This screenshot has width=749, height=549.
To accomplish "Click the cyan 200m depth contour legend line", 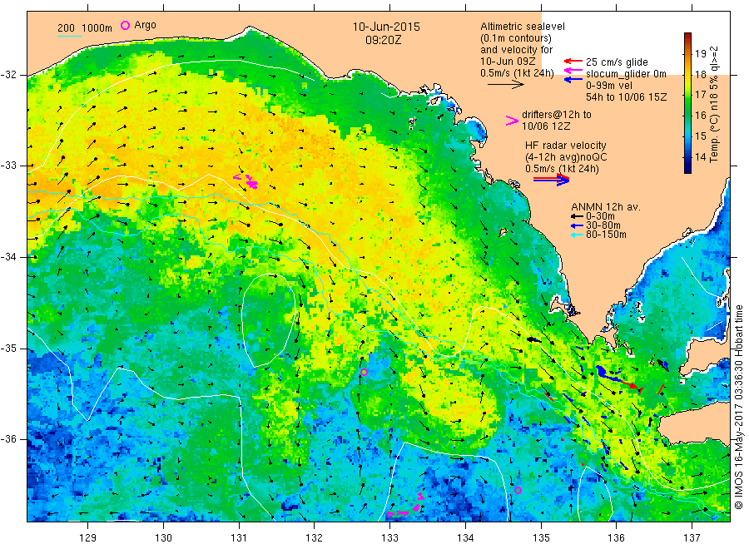I will click(x=70, y=35).
